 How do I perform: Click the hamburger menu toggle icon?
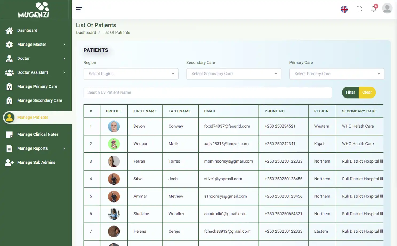coord(79,9)
